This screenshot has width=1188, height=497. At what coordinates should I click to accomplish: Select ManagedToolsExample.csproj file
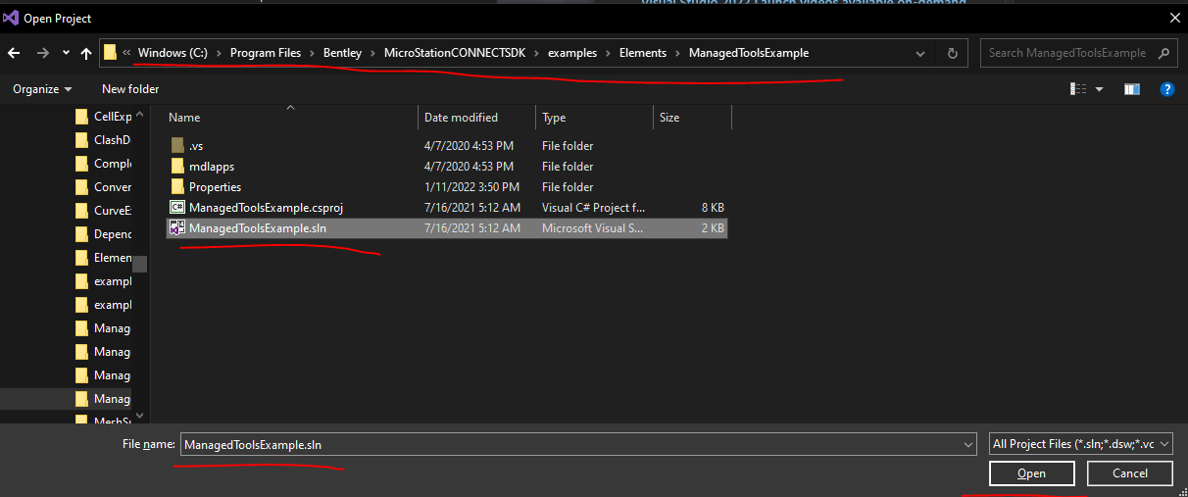coord(447,207)
